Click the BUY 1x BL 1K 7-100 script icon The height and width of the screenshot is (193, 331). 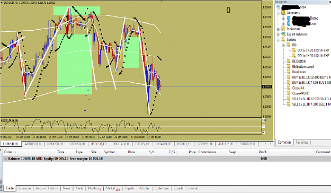point(289,83)
